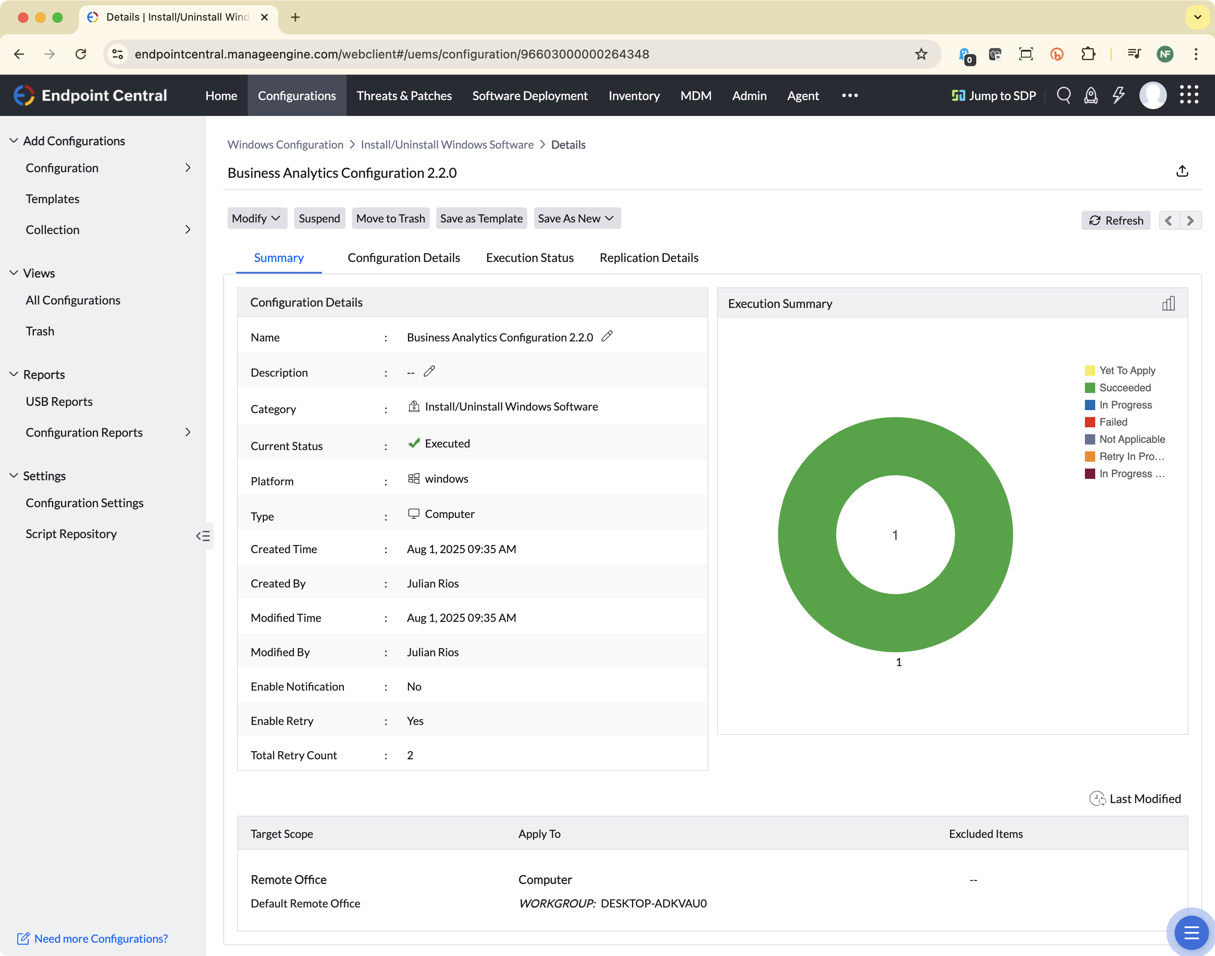Click the Suspend button

[x=319, y=218]
